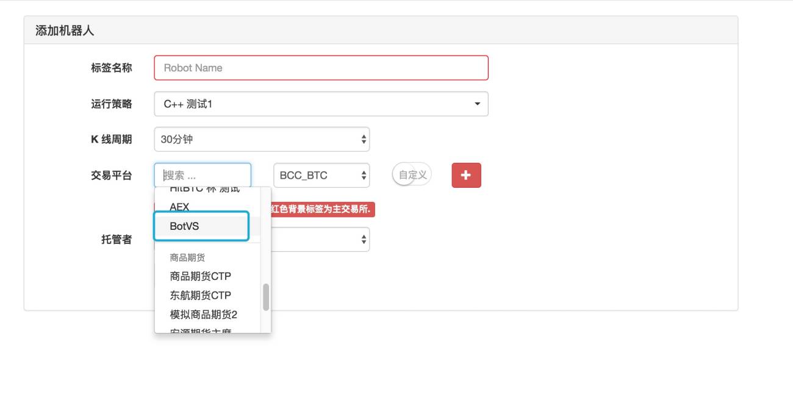Click the red 主交易所 hint label
Image resolution: width=793 pixels, height=397 pixels.
tap(323, 210)
